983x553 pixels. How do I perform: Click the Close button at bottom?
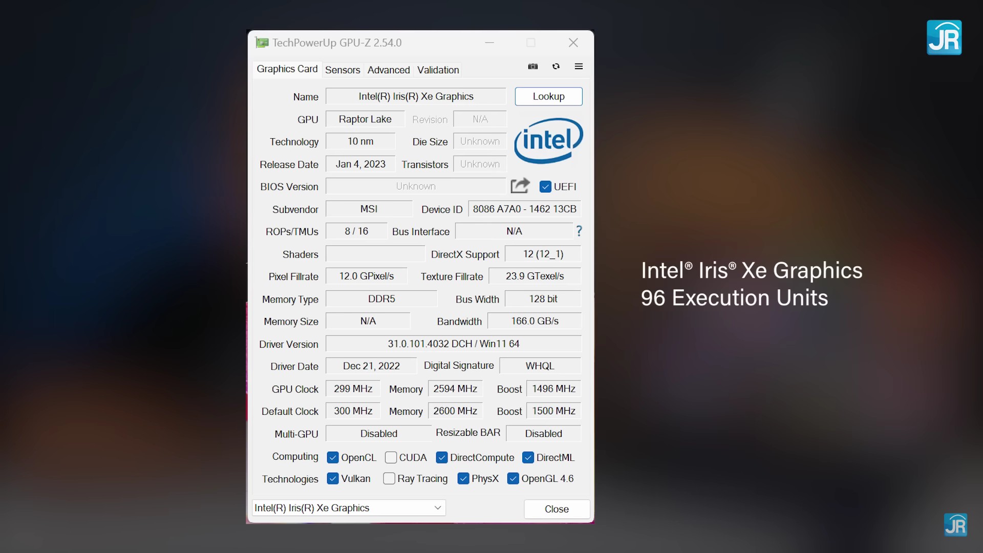557,509
